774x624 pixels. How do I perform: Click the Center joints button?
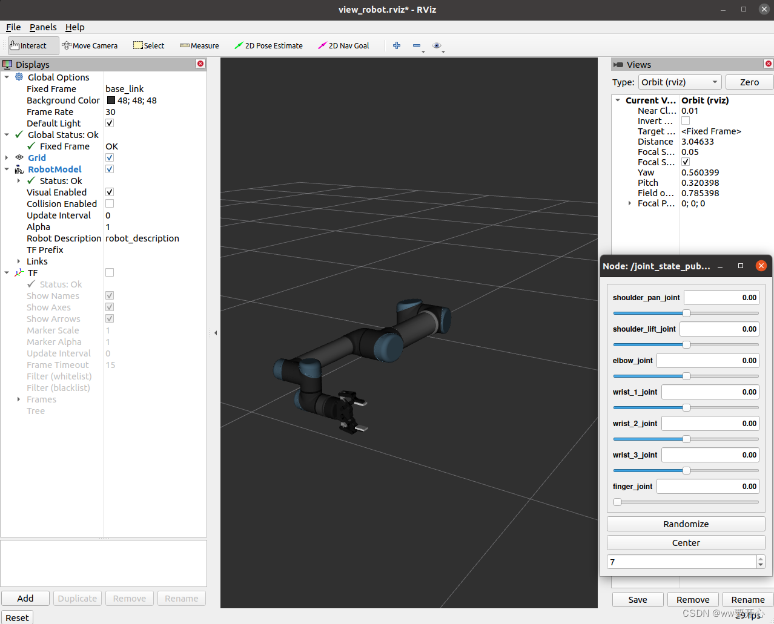pos(686,543)
